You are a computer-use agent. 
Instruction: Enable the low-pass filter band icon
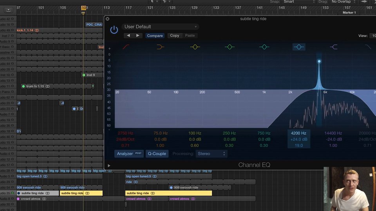(x=368, y=47)
